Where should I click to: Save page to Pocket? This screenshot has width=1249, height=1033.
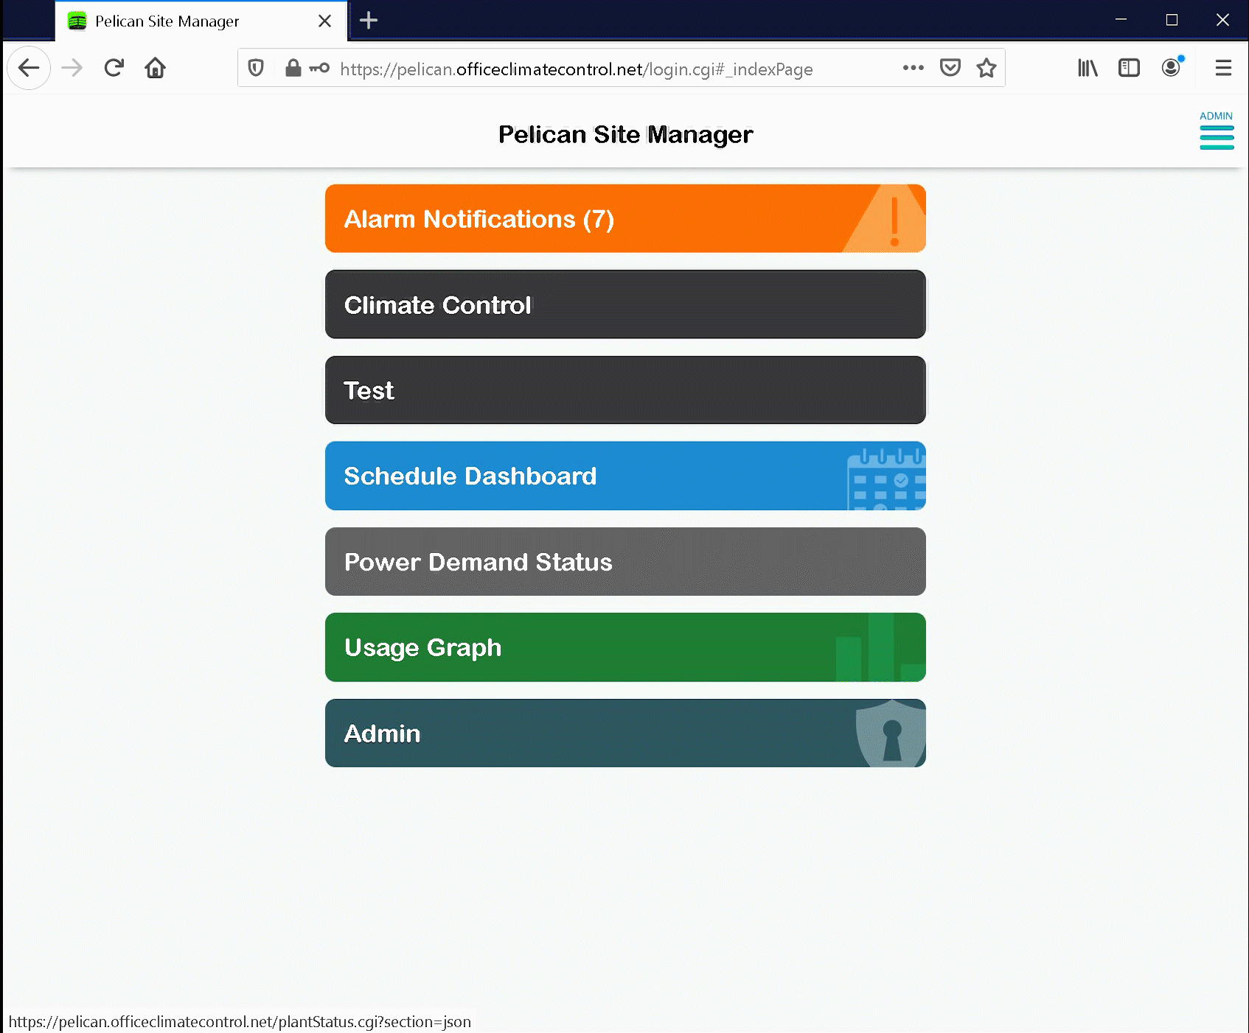950,68
